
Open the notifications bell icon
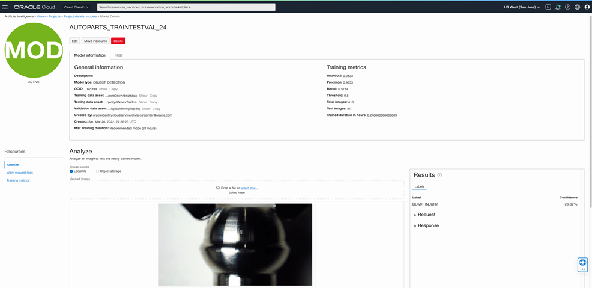coord(558,7)
